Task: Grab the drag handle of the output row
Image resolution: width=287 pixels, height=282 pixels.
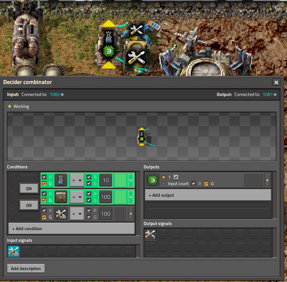Action: (x=254, y=180)
